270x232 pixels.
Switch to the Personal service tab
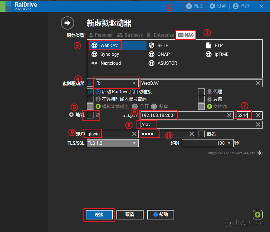pos(101,35)
